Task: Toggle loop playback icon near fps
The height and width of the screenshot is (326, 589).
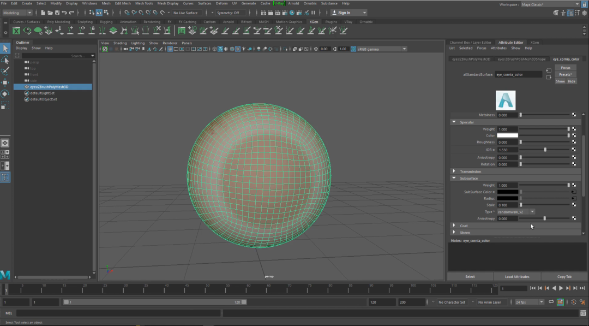Action: 551,302
